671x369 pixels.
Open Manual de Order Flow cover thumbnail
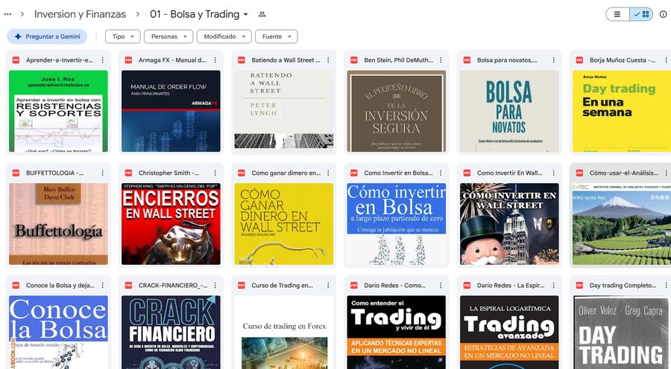pyautogui.click(x=171, y=111)
